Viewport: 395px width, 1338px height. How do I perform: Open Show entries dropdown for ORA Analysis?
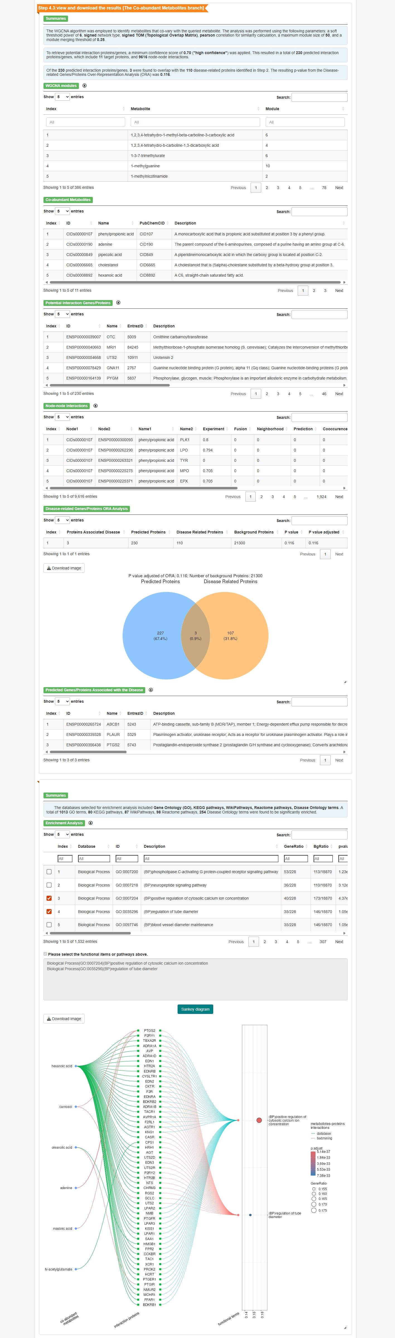click(x=62, y=520)
